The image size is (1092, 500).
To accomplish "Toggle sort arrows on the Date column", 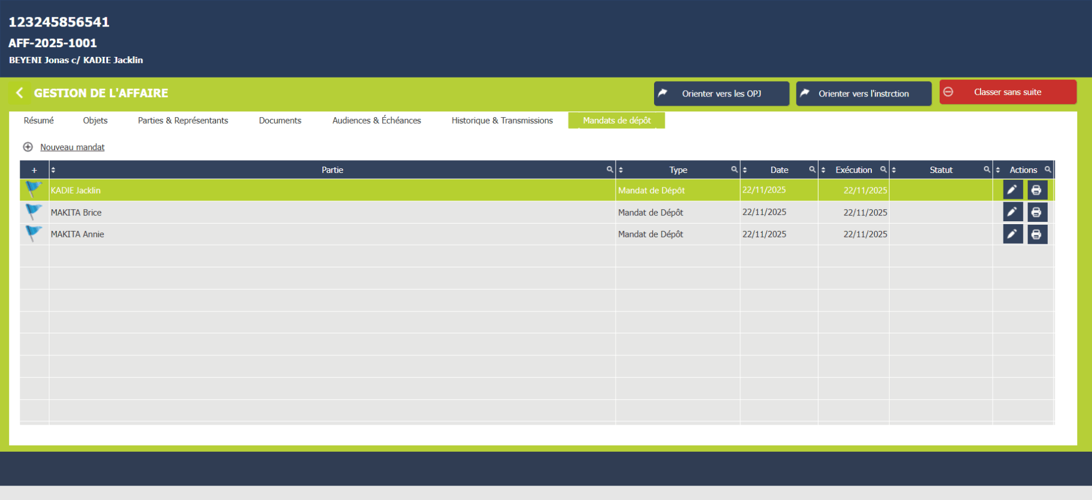I will pyautogui.click(x=745, y=170).
